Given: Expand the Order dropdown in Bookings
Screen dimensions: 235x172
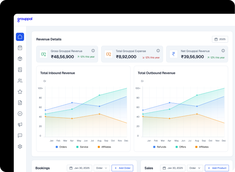Looking at the screenshot, I should 102,168.
